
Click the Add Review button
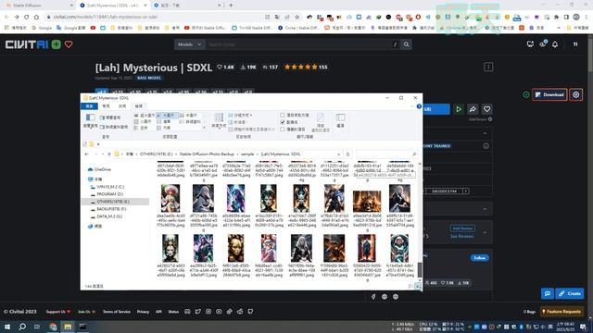(x=462, y=228)
